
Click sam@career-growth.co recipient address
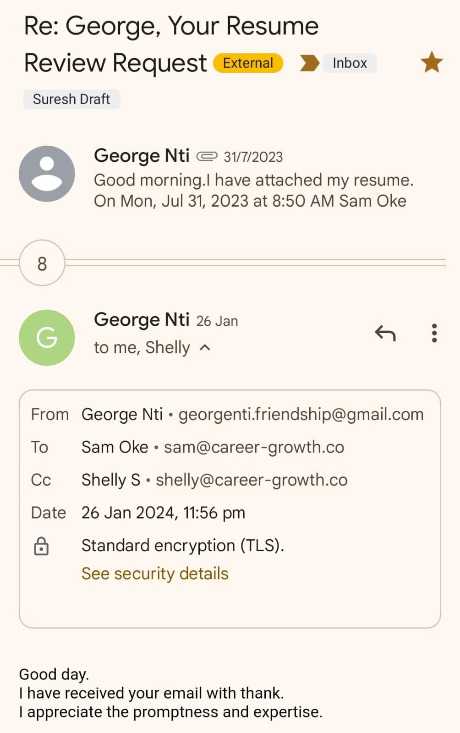pos(254,447)
